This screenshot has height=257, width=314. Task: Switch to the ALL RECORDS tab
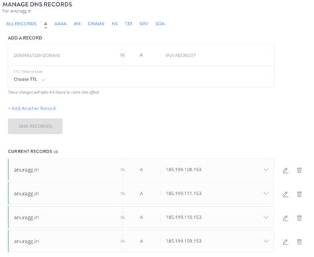[x=21, y=24]
